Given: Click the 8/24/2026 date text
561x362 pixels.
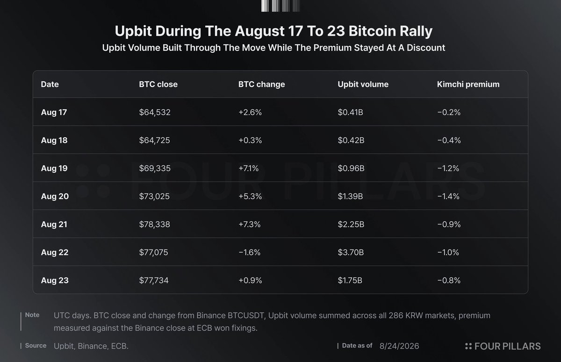Looking at the screenshot, I should (x=399, y=346).
